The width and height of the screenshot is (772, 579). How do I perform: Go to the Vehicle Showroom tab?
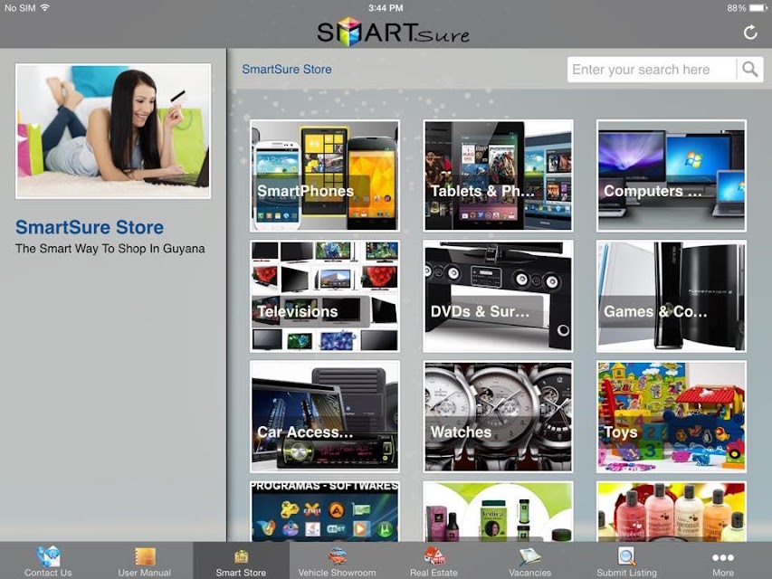338,561
